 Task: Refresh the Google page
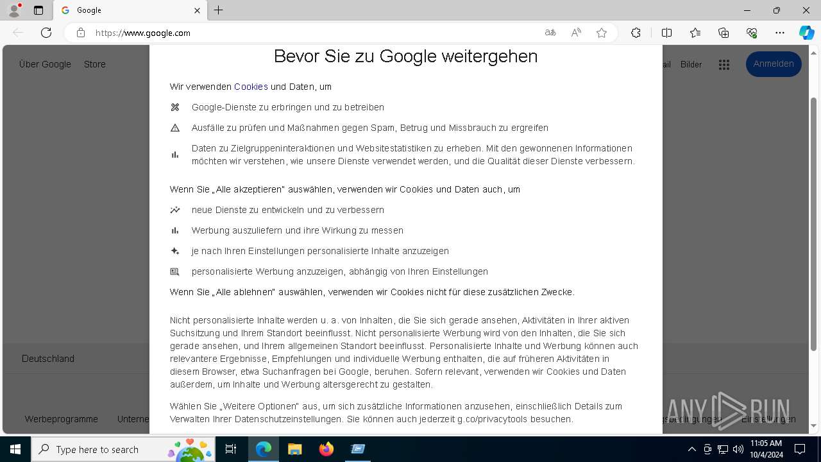point(46,33)
